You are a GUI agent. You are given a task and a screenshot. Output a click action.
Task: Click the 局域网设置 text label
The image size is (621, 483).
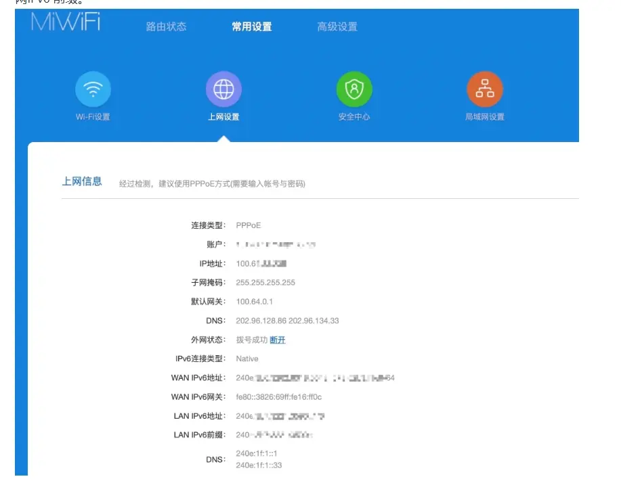pos(485,117)
